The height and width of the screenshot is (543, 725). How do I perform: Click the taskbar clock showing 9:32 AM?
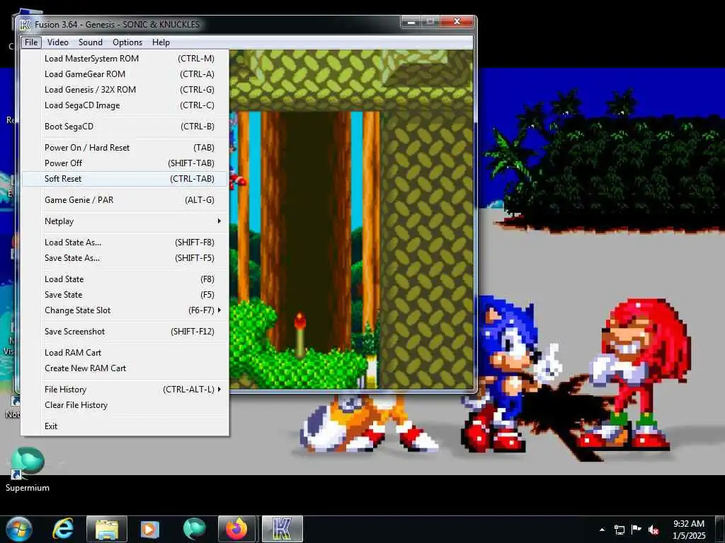pos(688,530)
